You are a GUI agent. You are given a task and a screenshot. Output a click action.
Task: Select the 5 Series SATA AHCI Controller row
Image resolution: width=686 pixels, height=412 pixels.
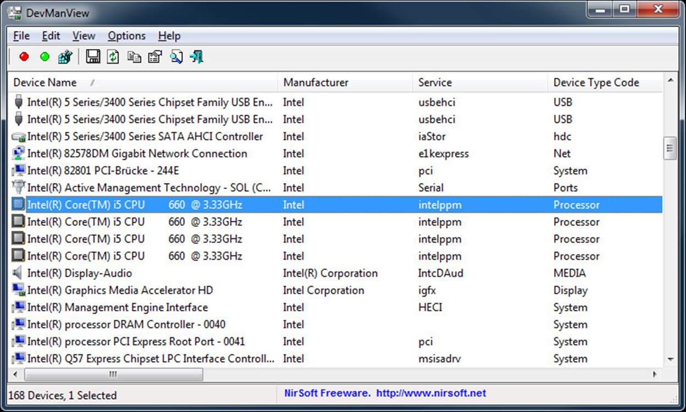click(335, 137)
